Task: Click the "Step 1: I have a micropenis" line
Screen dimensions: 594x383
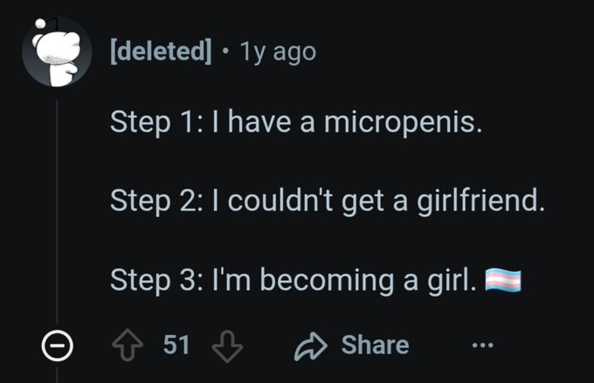Action: click(x=295, y=124)
